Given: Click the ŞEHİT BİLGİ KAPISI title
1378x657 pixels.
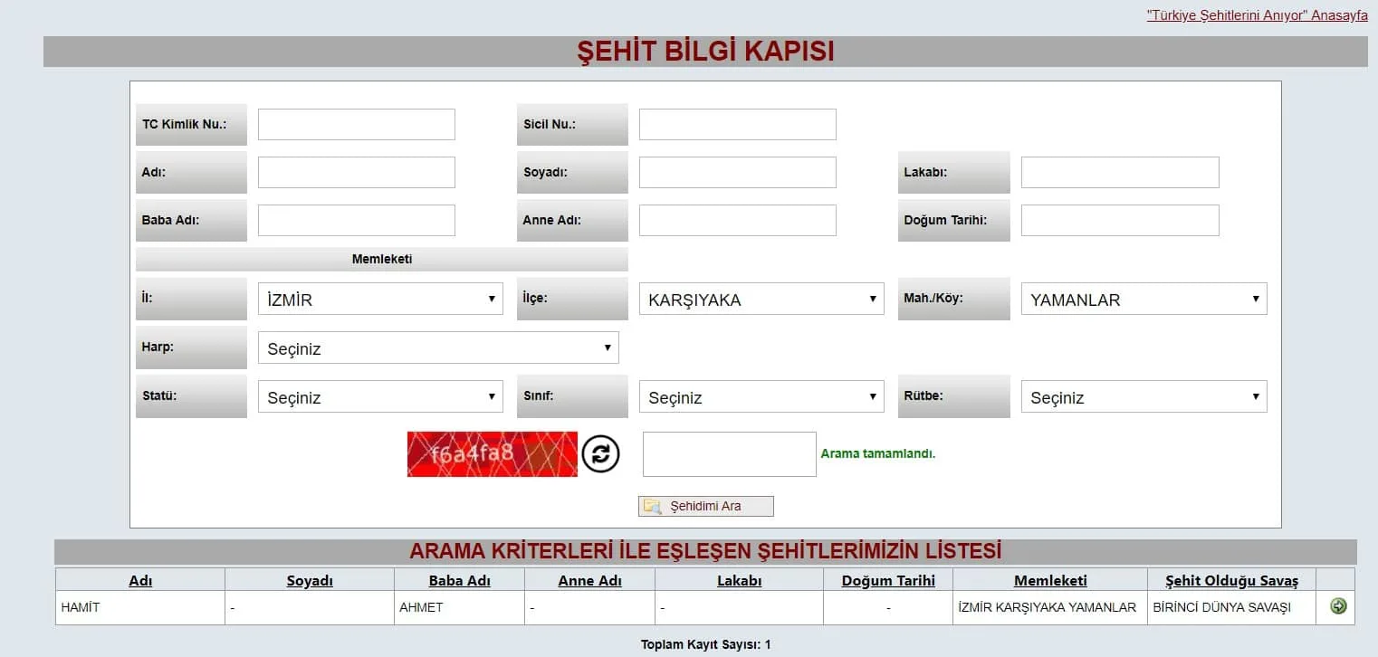Looking at the screenshot, I should tap(706, 52).
